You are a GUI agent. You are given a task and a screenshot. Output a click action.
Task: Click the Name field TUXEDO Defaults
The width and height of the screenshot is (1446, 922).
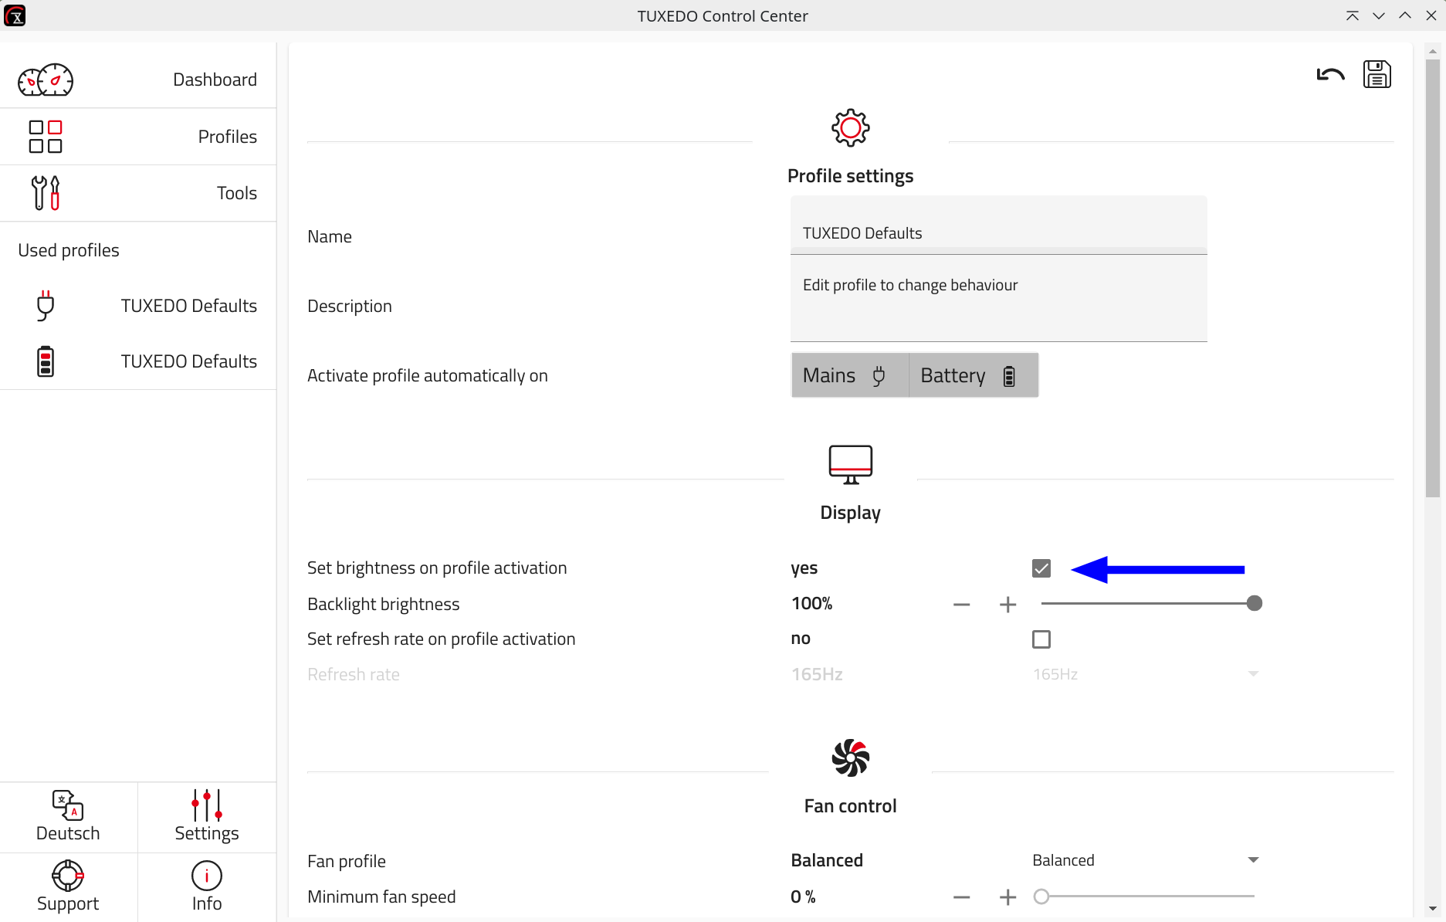point(998,225)
